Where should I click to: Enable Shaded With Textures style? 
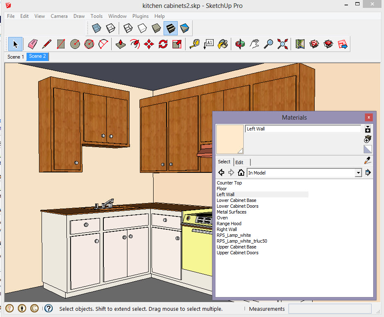(170, 28)
